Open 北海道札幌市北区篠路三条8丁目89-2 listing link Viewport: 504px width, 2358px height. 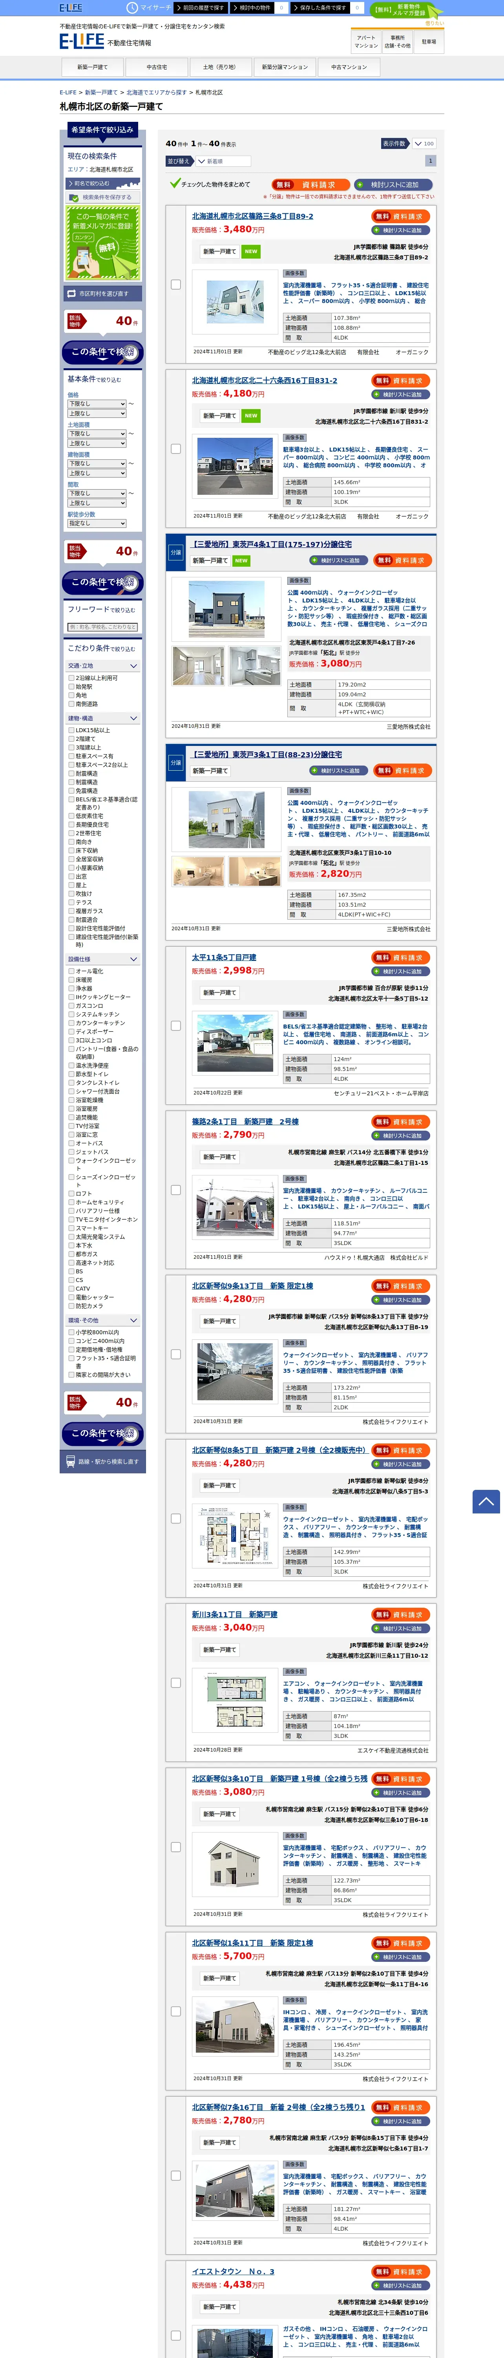coord(252,216)
